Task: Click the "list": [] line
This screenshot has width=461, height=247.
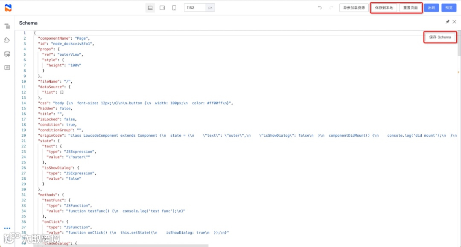Action: point(53,92)
